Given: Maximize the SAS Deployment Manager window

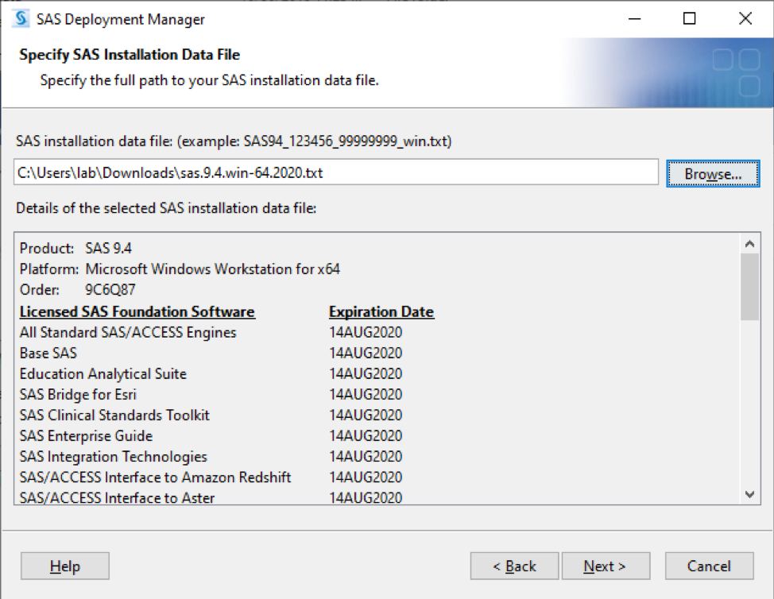Looking at the screenshot, I should point(689,19).
